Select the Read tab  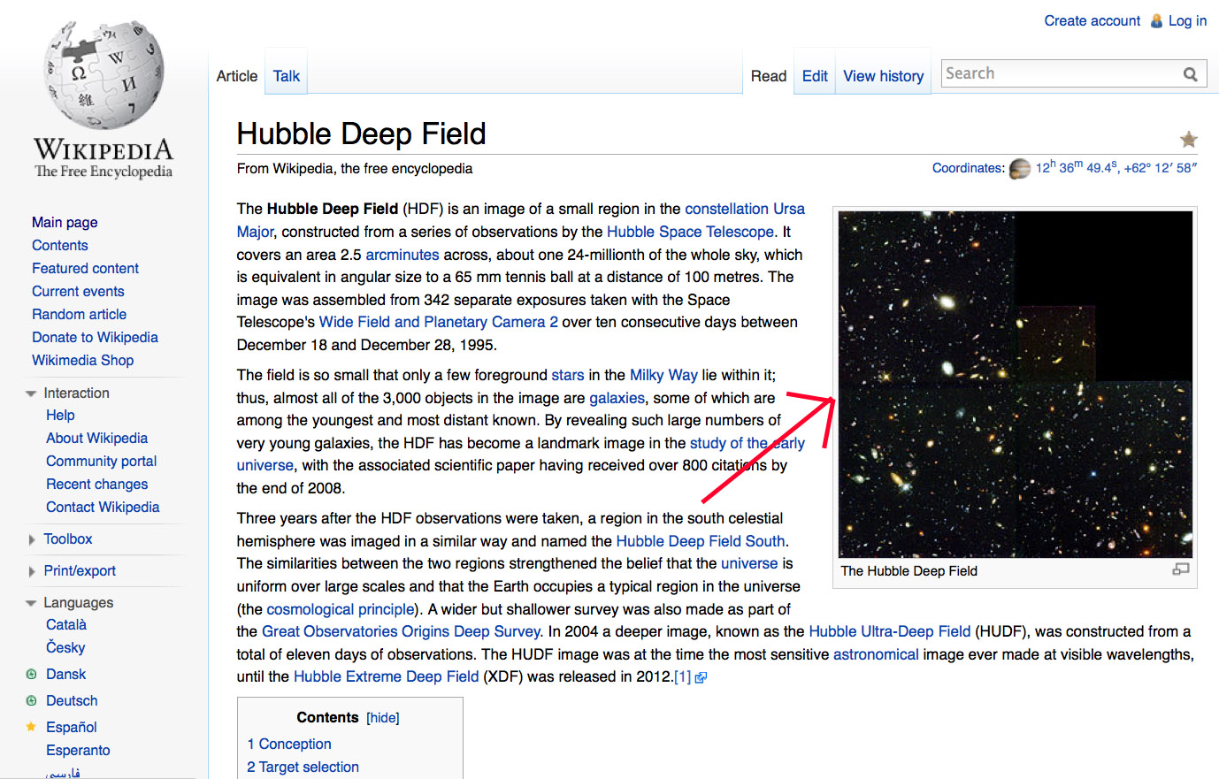pos(769,76)
